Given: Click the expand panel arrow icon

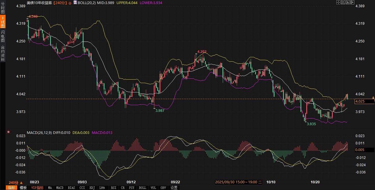Looking at the screenshot, I should tap(352, 2).
